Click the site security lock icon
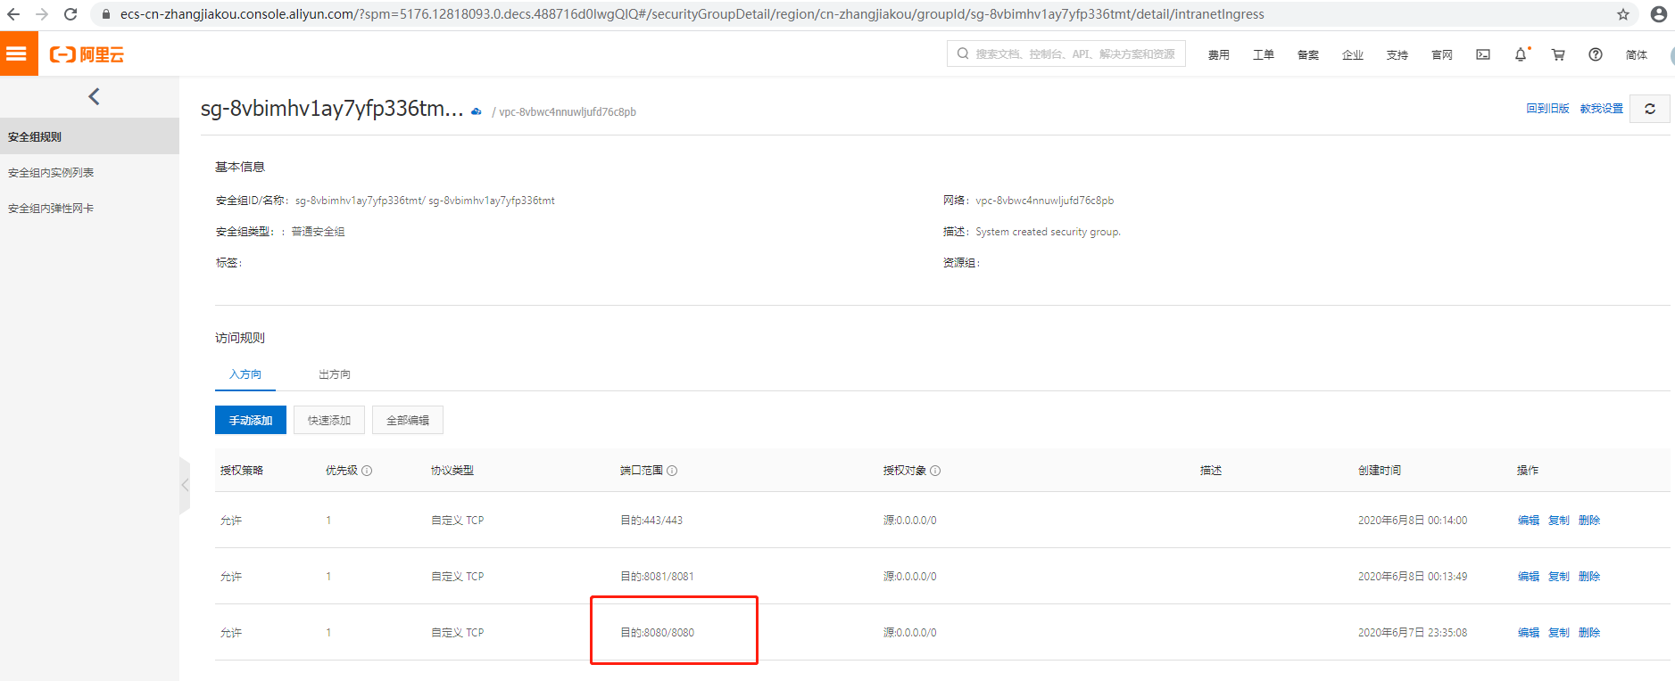The height and width of the screenshot is (681, 1675). (x=106, y=14)
